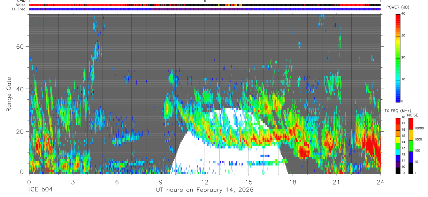Pick the black bottom segment of TX FRQ colorbar
The height and width of the screenshot is (197, 428).
pos(398,171)
